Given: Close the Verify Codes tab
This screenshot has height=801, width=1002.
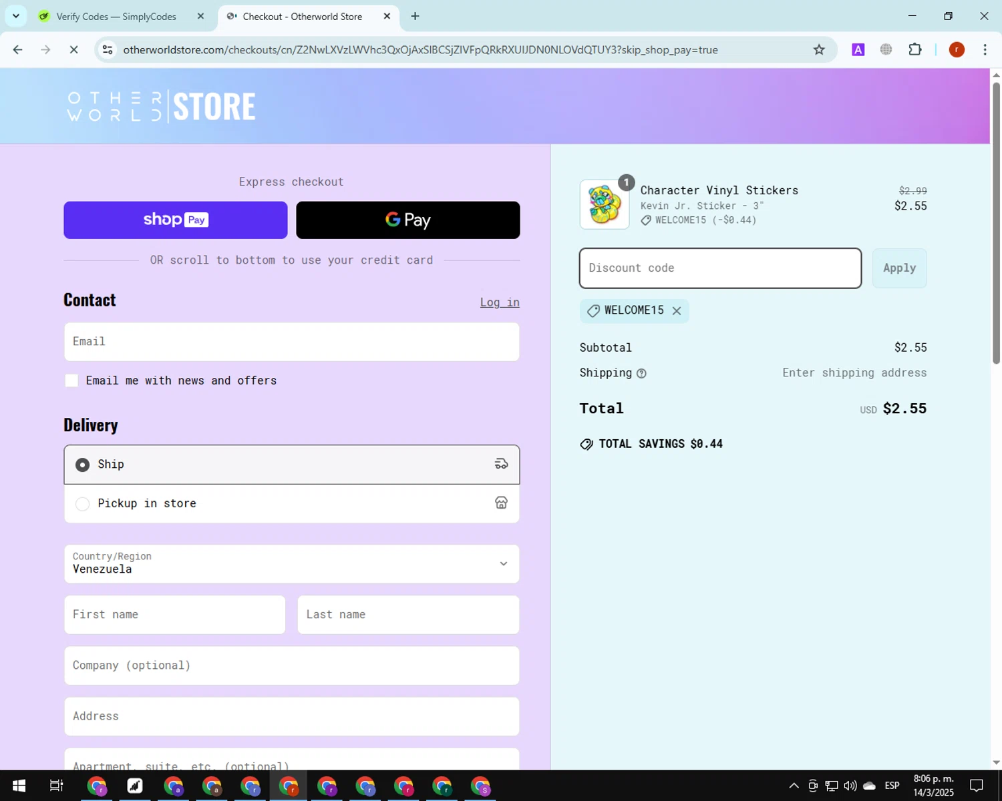Looking at the screenshot, I should (200, 16).
